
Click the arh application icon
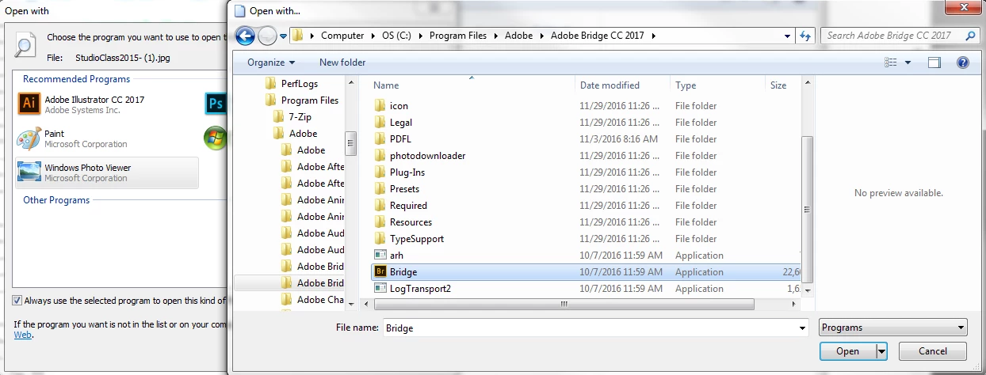pyautogui.click(x=380, y=256)
